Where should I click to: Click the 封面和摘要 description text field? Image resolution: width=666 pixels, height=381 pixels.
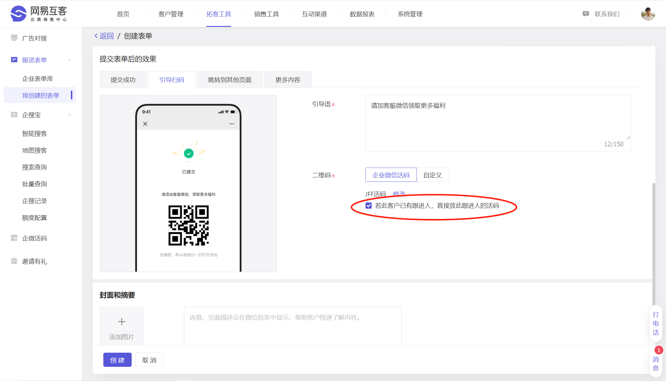[x=293, y=326]
